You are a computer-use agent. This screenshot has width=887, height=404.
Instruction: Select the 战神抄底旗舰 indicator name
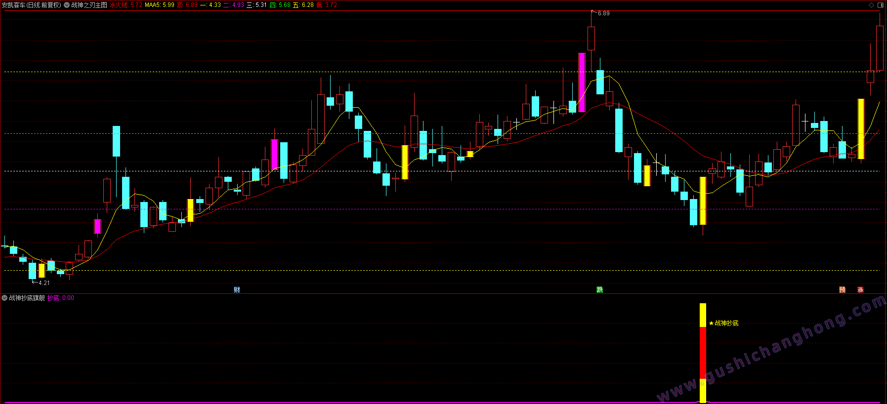[x=27, y=298]
